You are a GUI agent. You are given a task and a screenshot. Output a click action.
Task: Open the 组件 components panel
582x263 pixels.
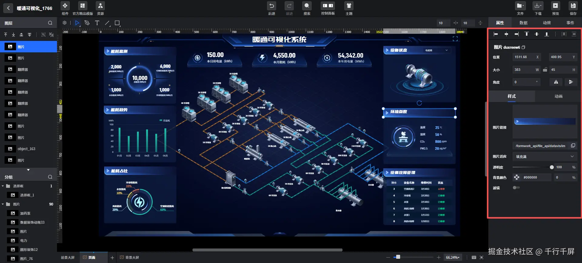click(65, 8)
